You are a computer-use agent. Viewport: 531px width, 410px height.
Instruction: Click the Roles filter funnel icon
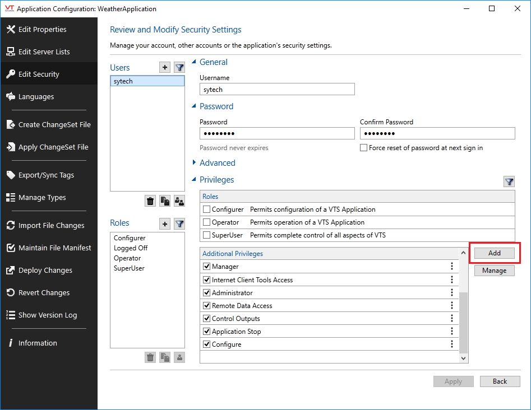(179, 223)
